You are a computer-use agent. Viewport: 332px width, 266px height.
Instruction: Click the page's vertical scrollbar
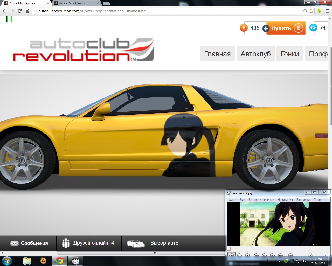(x=330, y=86)
